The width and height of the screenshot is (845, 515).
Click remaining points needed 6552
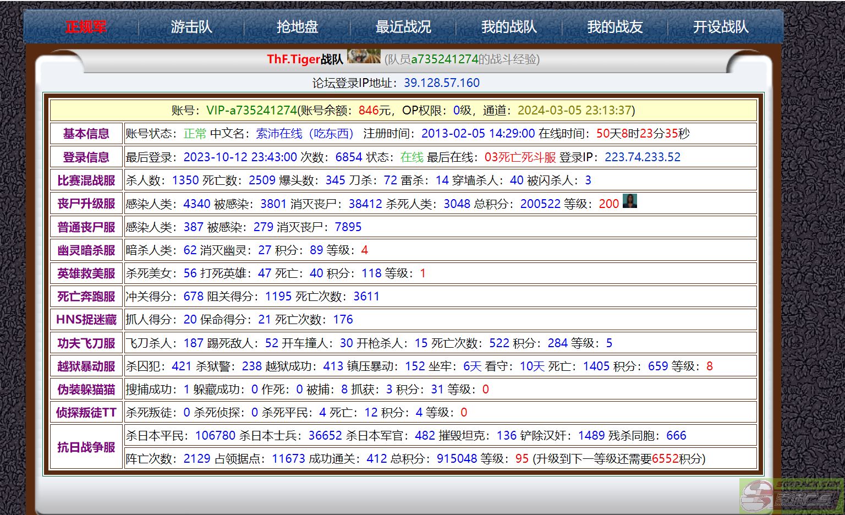665,459
